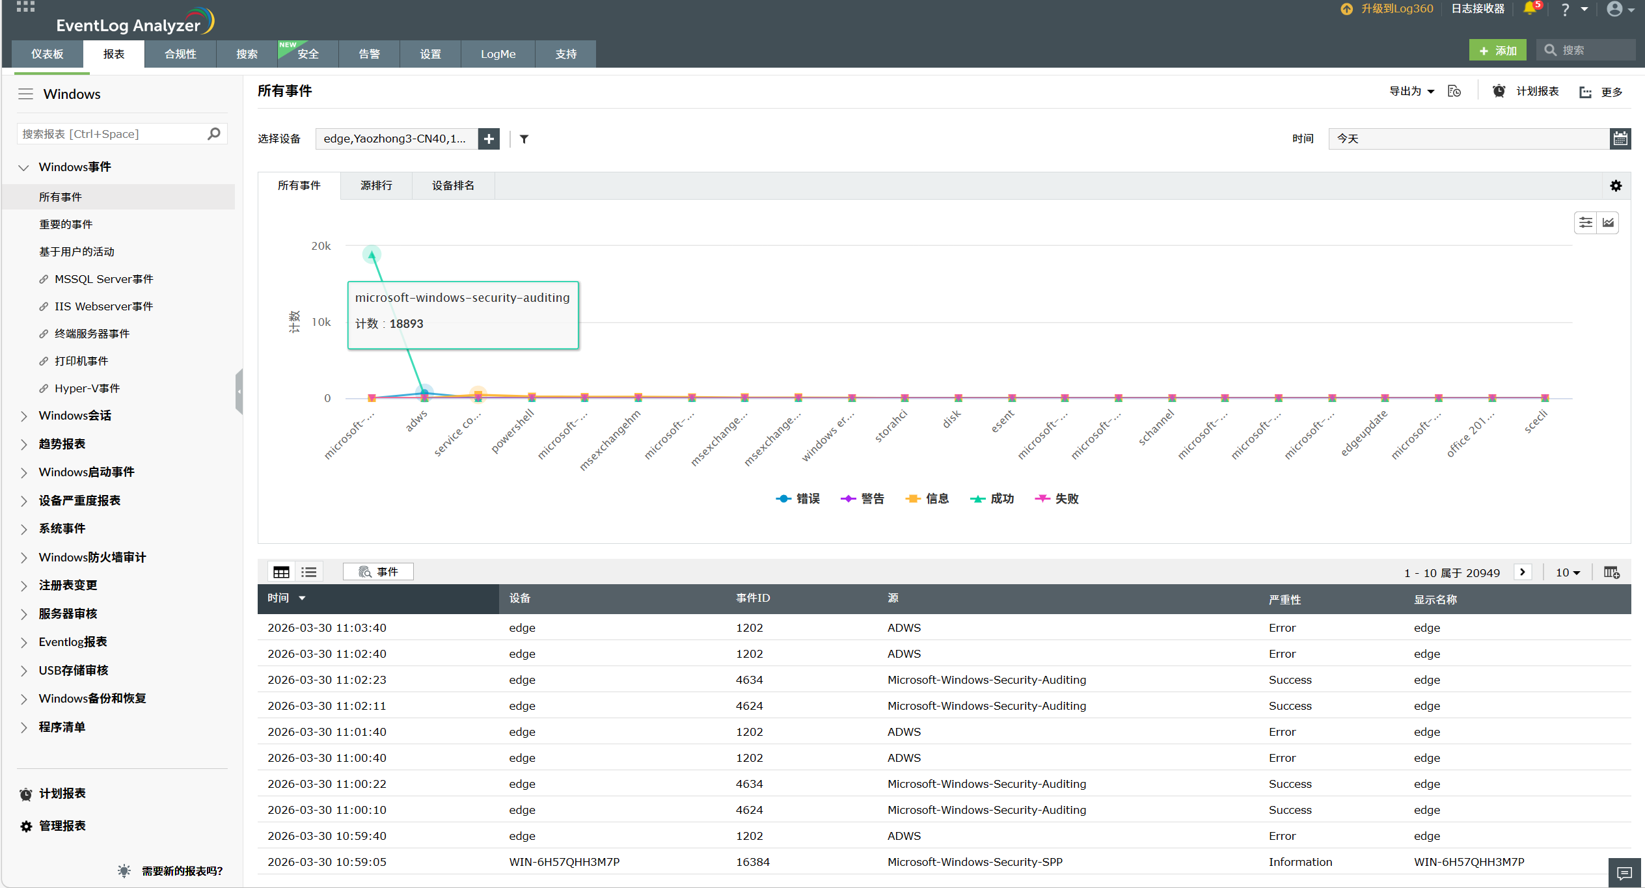The width and height of the screenshot is (1645, 888).
Task: Switch to table grid view
Action: [281, 572]
